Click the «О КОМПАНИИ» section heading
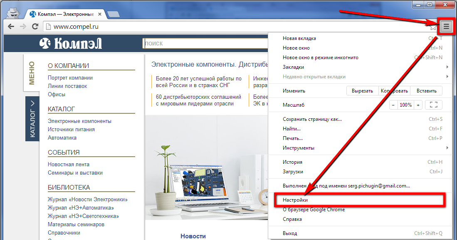This screenshot has width=457, height=240. (x=69, y=66)
